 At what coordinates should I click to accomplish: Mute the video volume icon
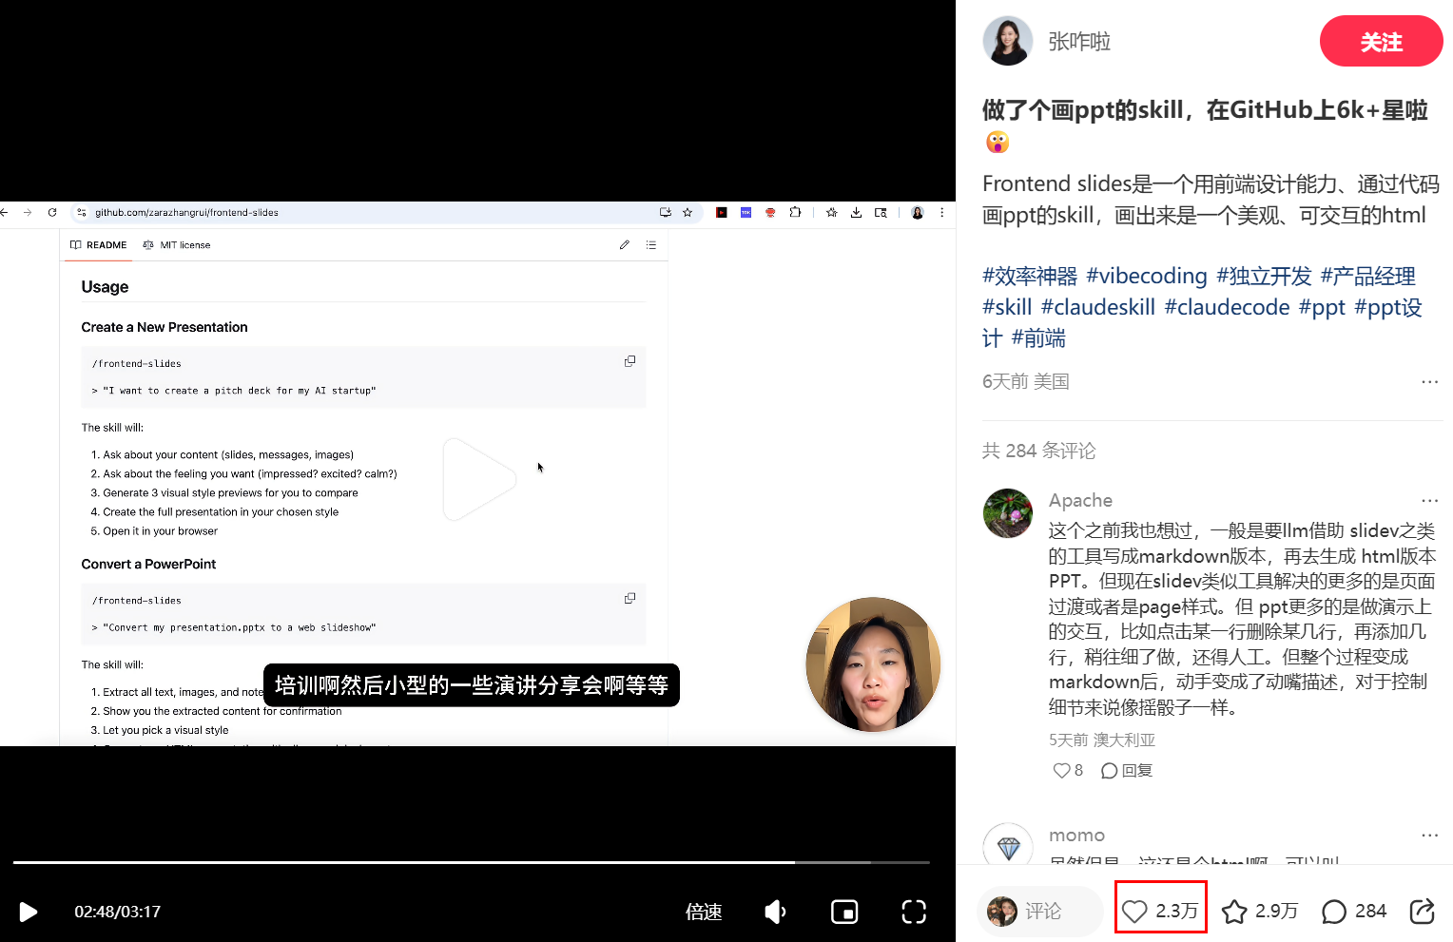click(775, 913)
